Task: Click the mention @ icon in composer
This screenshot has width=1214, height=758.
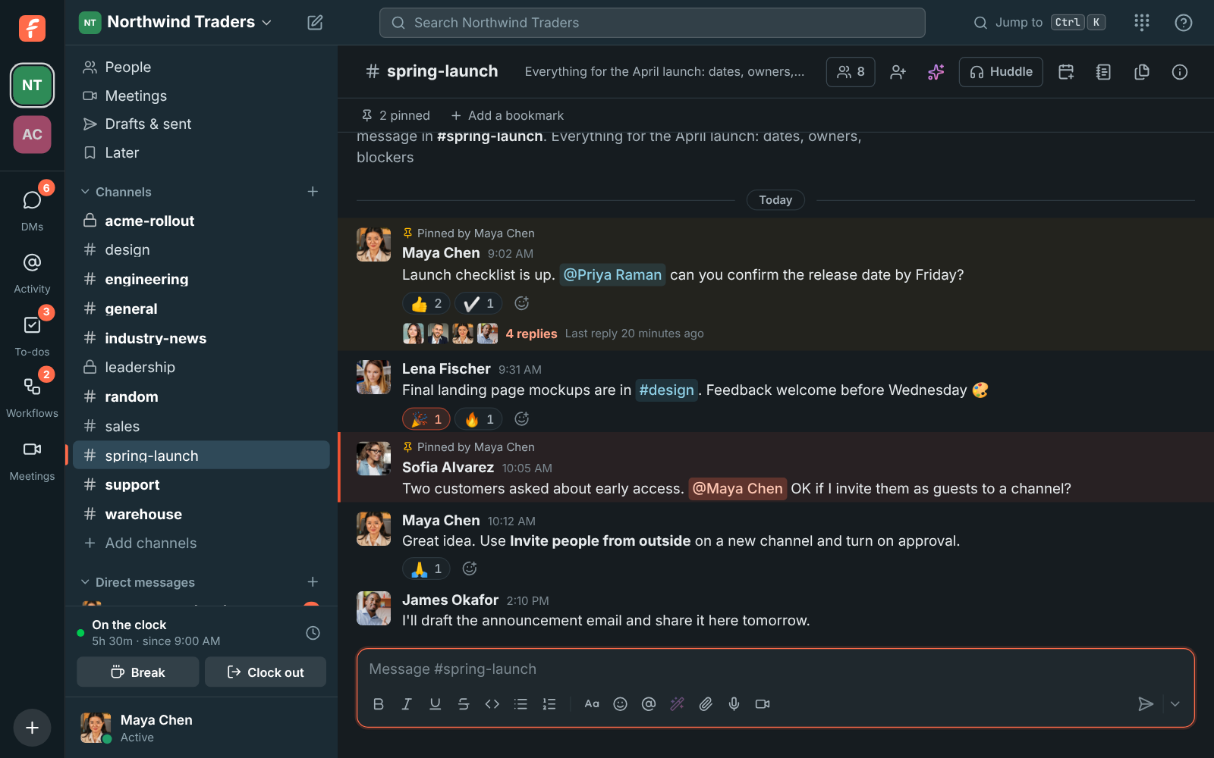Action: pos(648,704)
